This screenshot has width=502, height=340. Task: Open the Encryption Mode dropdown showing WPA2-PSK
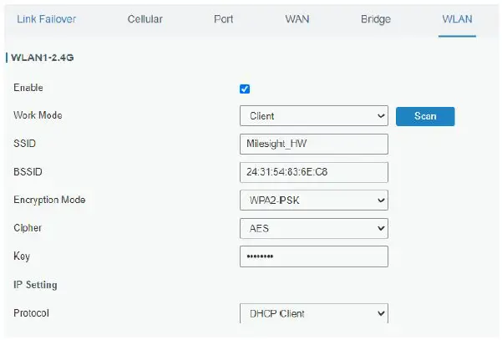point(313,200)
